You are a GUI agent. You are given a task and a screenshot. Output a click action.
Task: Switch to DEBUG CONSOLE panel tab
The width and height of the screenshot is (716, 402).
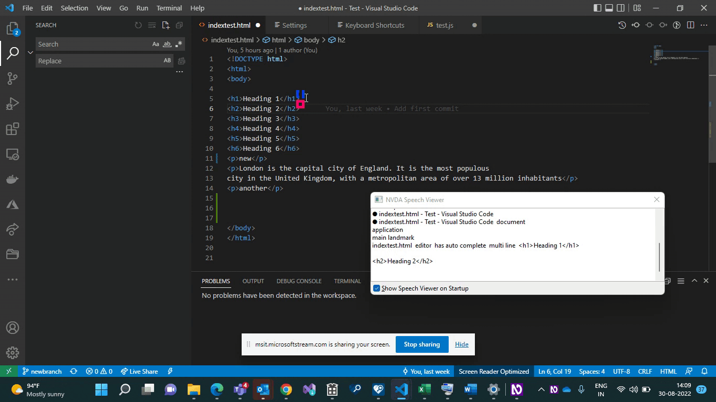pos(299,281)
